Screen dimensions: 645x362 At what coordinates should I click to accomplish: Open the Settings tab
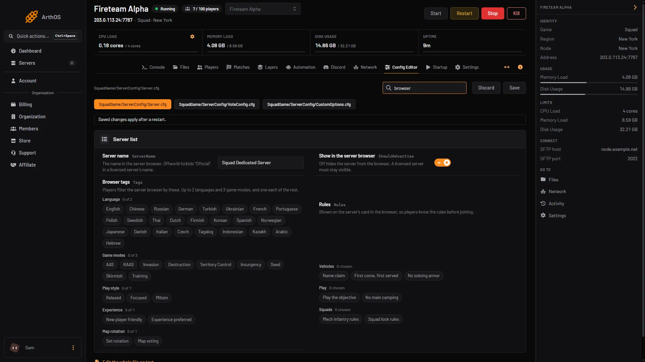point(467,67)
